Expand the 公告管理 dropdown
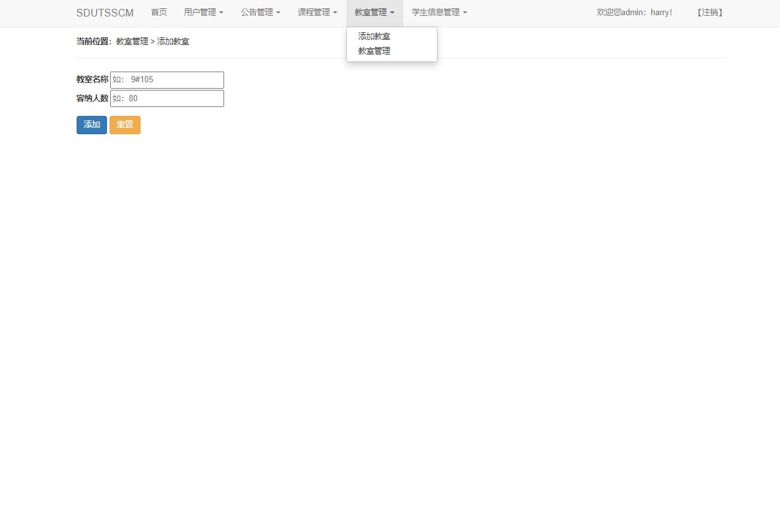 click(x=260, y=13)
